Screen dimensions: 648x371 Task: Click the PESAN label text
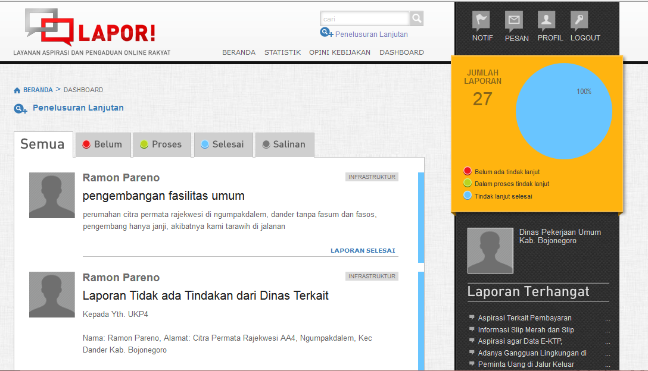[x=516, y=39]
